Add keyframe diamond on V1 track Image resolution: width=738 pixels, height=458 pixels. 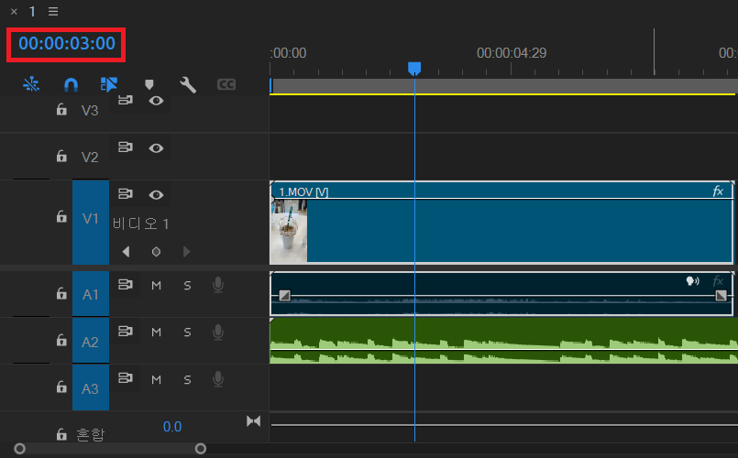[156, 252]
